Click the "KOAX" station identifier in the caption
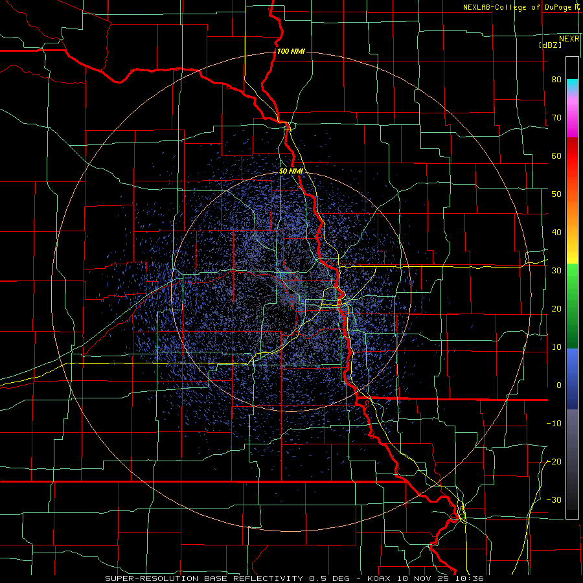The image size is (583, 583). pos(379,578)
